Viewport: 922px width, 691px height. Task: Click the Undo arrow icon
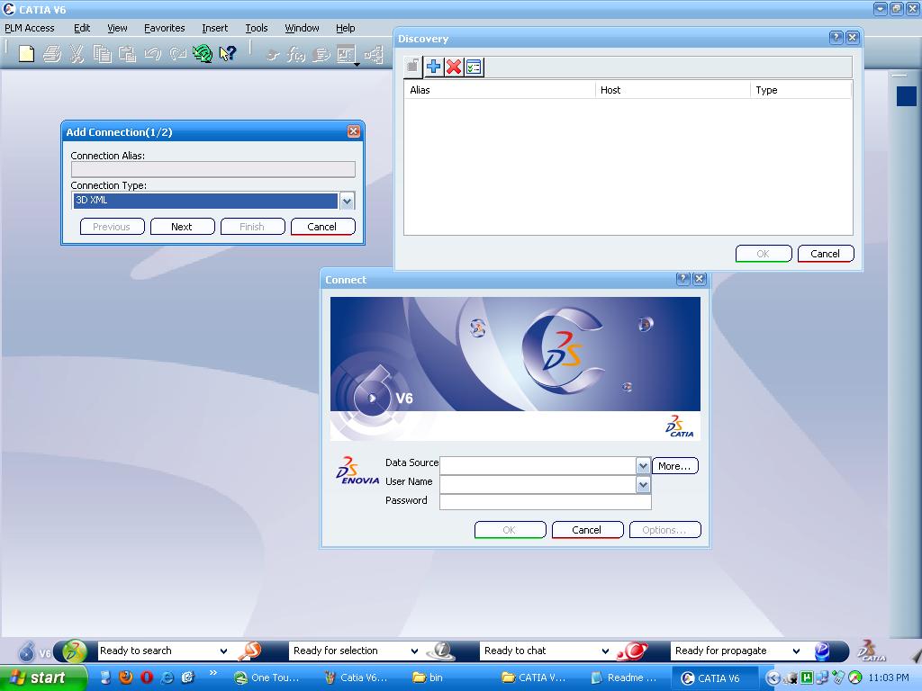click(152, 54)
